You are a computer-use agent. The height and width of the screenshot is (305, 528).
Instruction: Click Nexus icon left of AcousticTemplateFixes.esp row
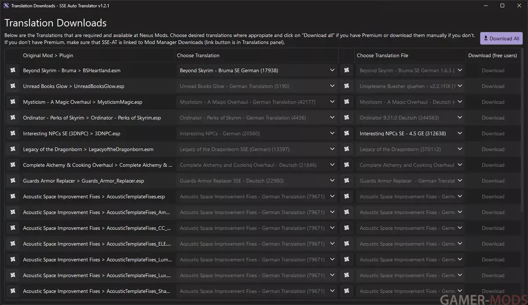pos(13,197)
